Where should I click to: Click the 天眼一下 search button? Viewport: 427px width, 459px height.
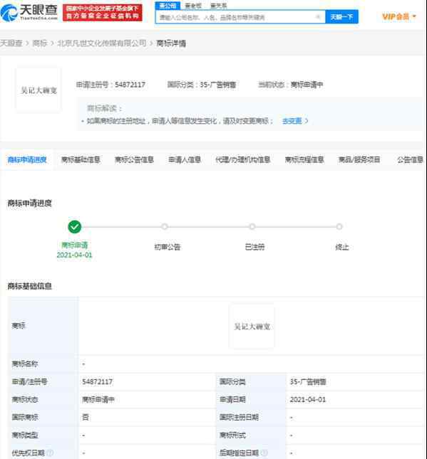(341, 17)
